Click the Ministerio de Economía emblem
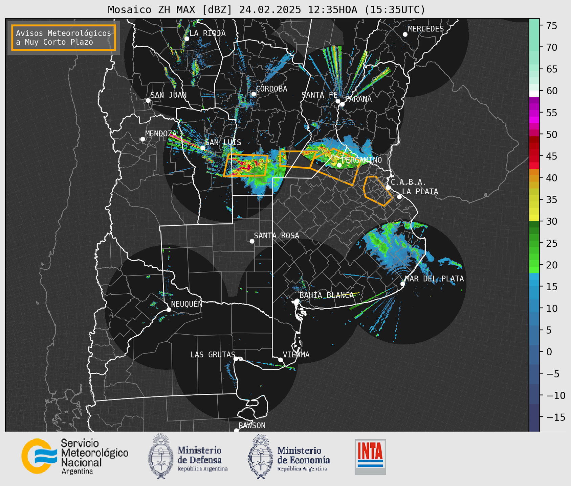Viewport: 571px width, 486px height. [x=261, y=457]
